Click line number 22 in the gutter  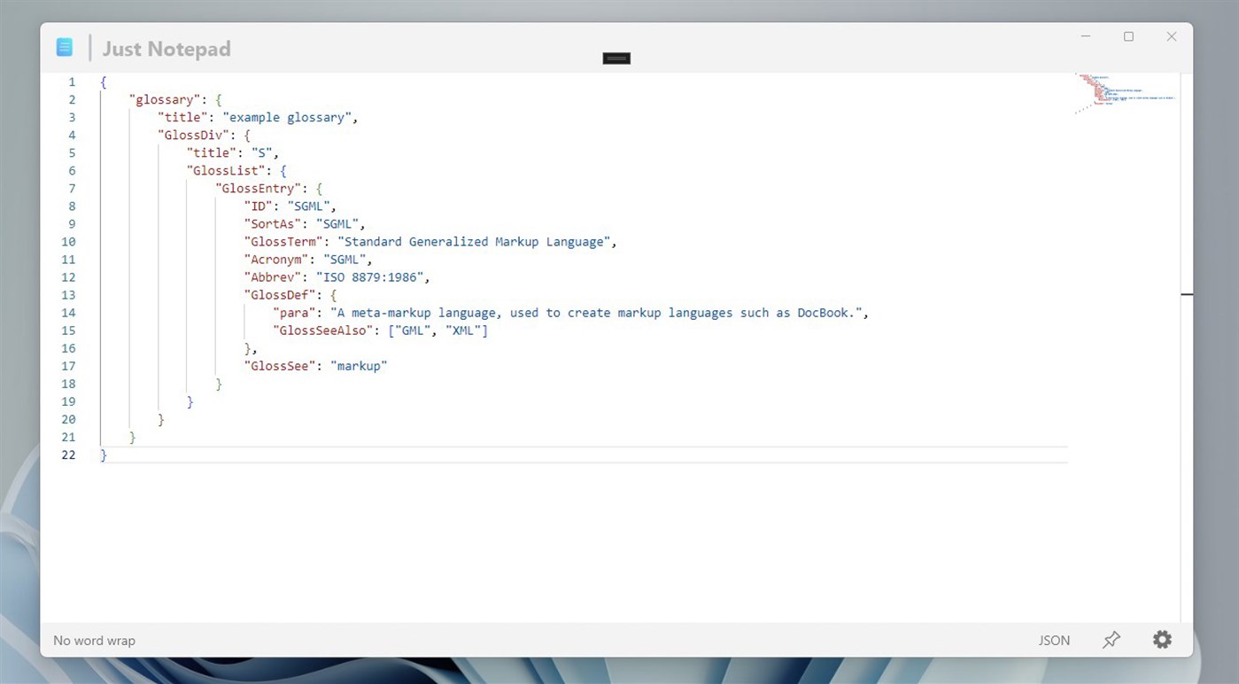pyautogui.click(x=68, y=455)
